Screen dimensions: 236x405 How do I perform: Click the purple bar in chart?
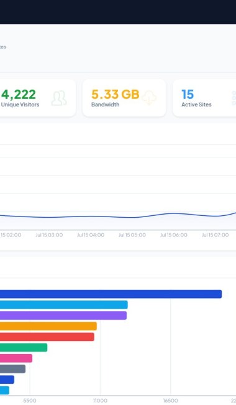63,315
